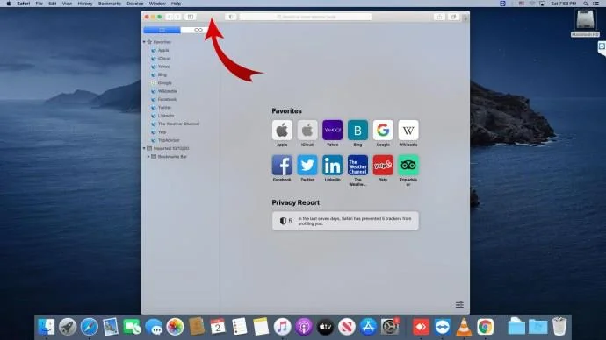
Task: Launch Google Chrome from the Dock
Action: [485, 327]
